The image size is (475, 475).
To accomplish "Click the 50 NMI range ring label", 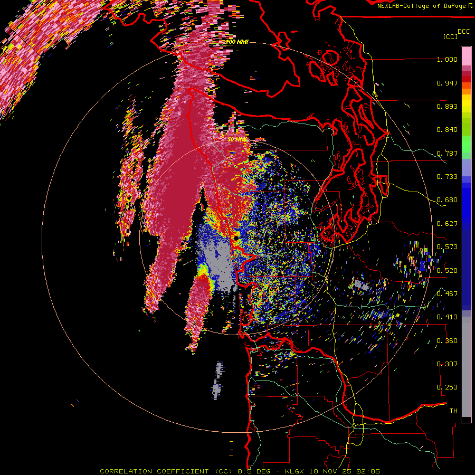I will coord(237,140).
